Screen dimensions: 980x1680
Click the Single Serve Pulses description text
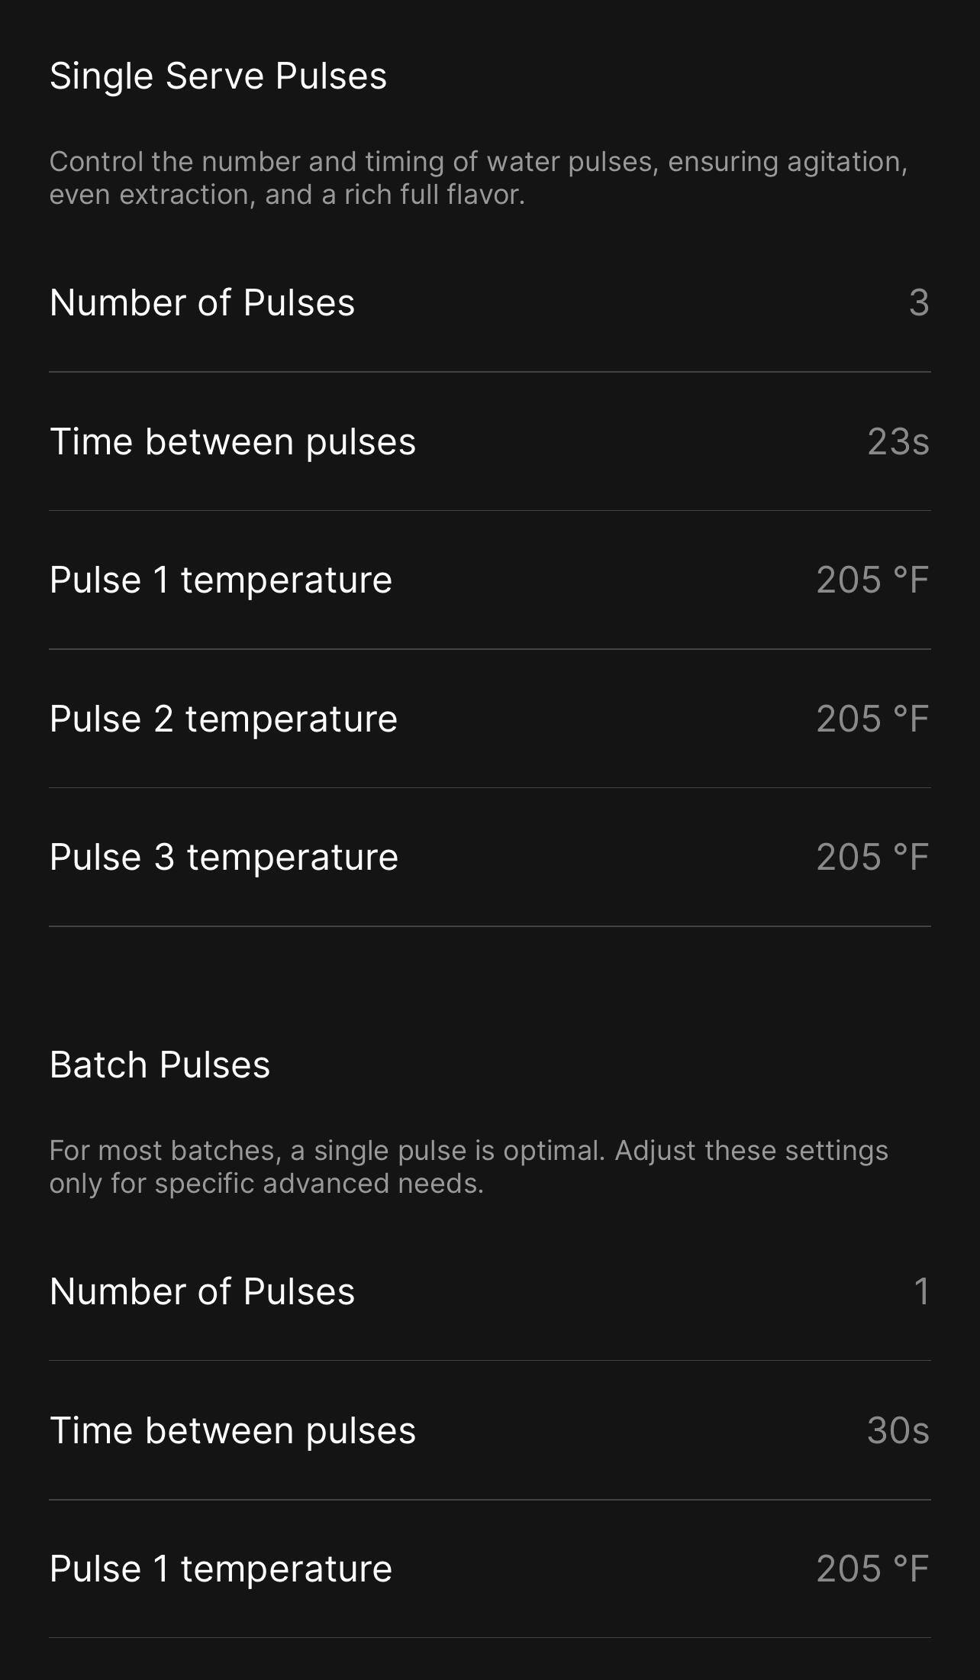pos(478,178)
